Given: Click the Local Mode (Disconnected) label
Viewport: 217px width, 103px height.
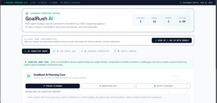Looking at the screenshot, I should tap(42, 39).
